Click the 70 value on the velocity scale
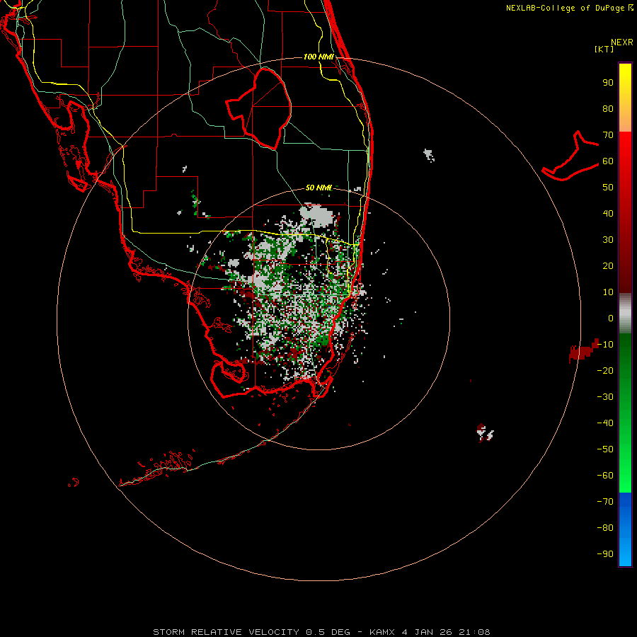 pos(608,135)
